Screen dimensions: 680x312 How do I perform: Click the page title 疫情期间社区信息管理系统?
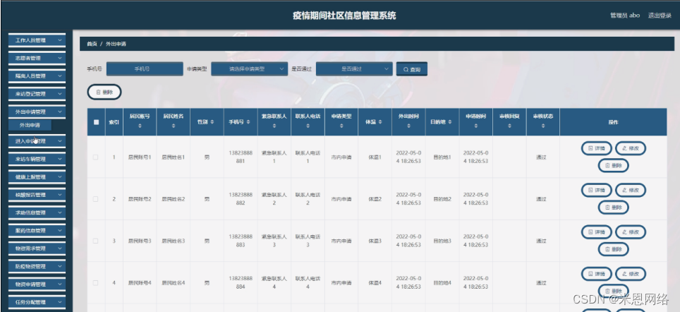click(344, 16)
